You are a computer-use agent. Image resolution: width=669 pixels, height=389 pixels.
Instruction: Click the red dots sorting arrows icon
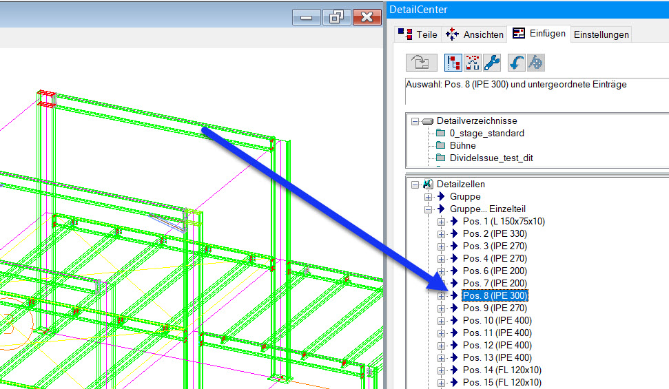[473, 63]
